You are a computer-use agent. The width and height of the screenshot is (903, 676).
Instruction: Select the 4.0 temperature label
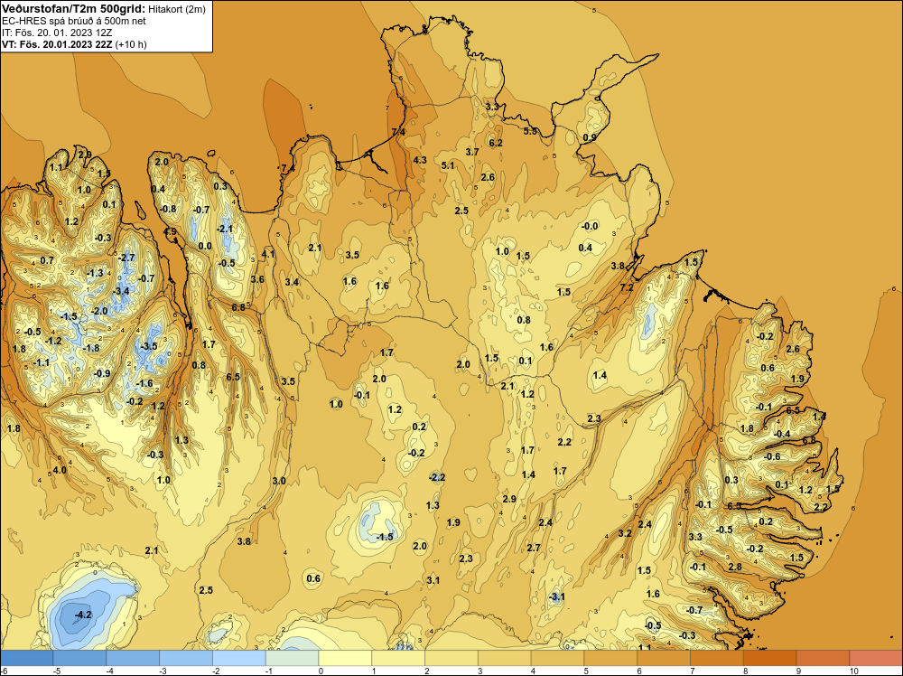coord(60,470)
